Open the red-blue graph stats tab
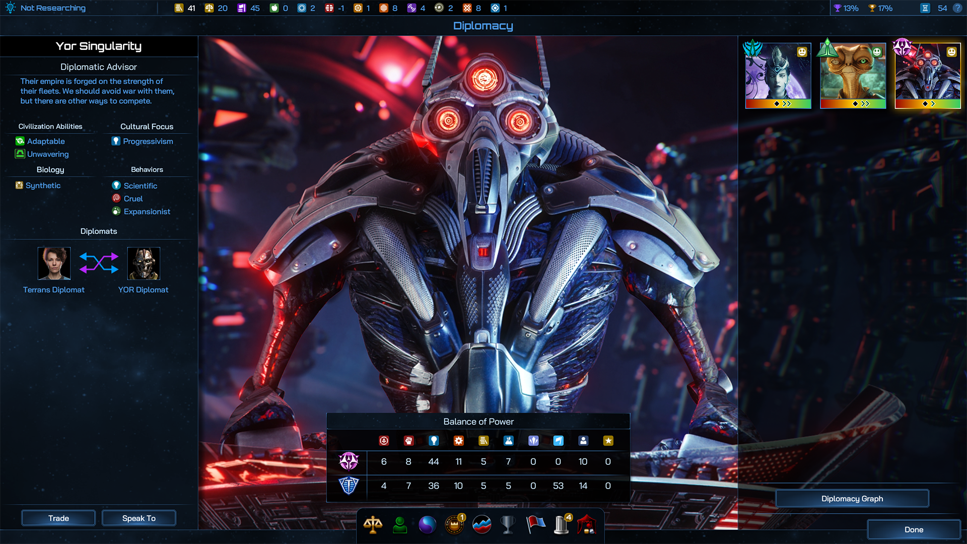The height and width of the screenshot is (544, 967). click(x=482, y=525)
